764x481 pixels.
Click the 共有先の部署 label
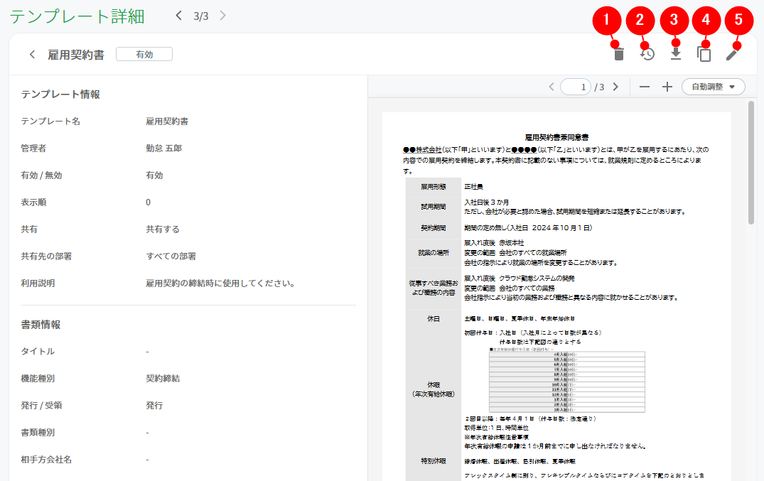(46, 256)
